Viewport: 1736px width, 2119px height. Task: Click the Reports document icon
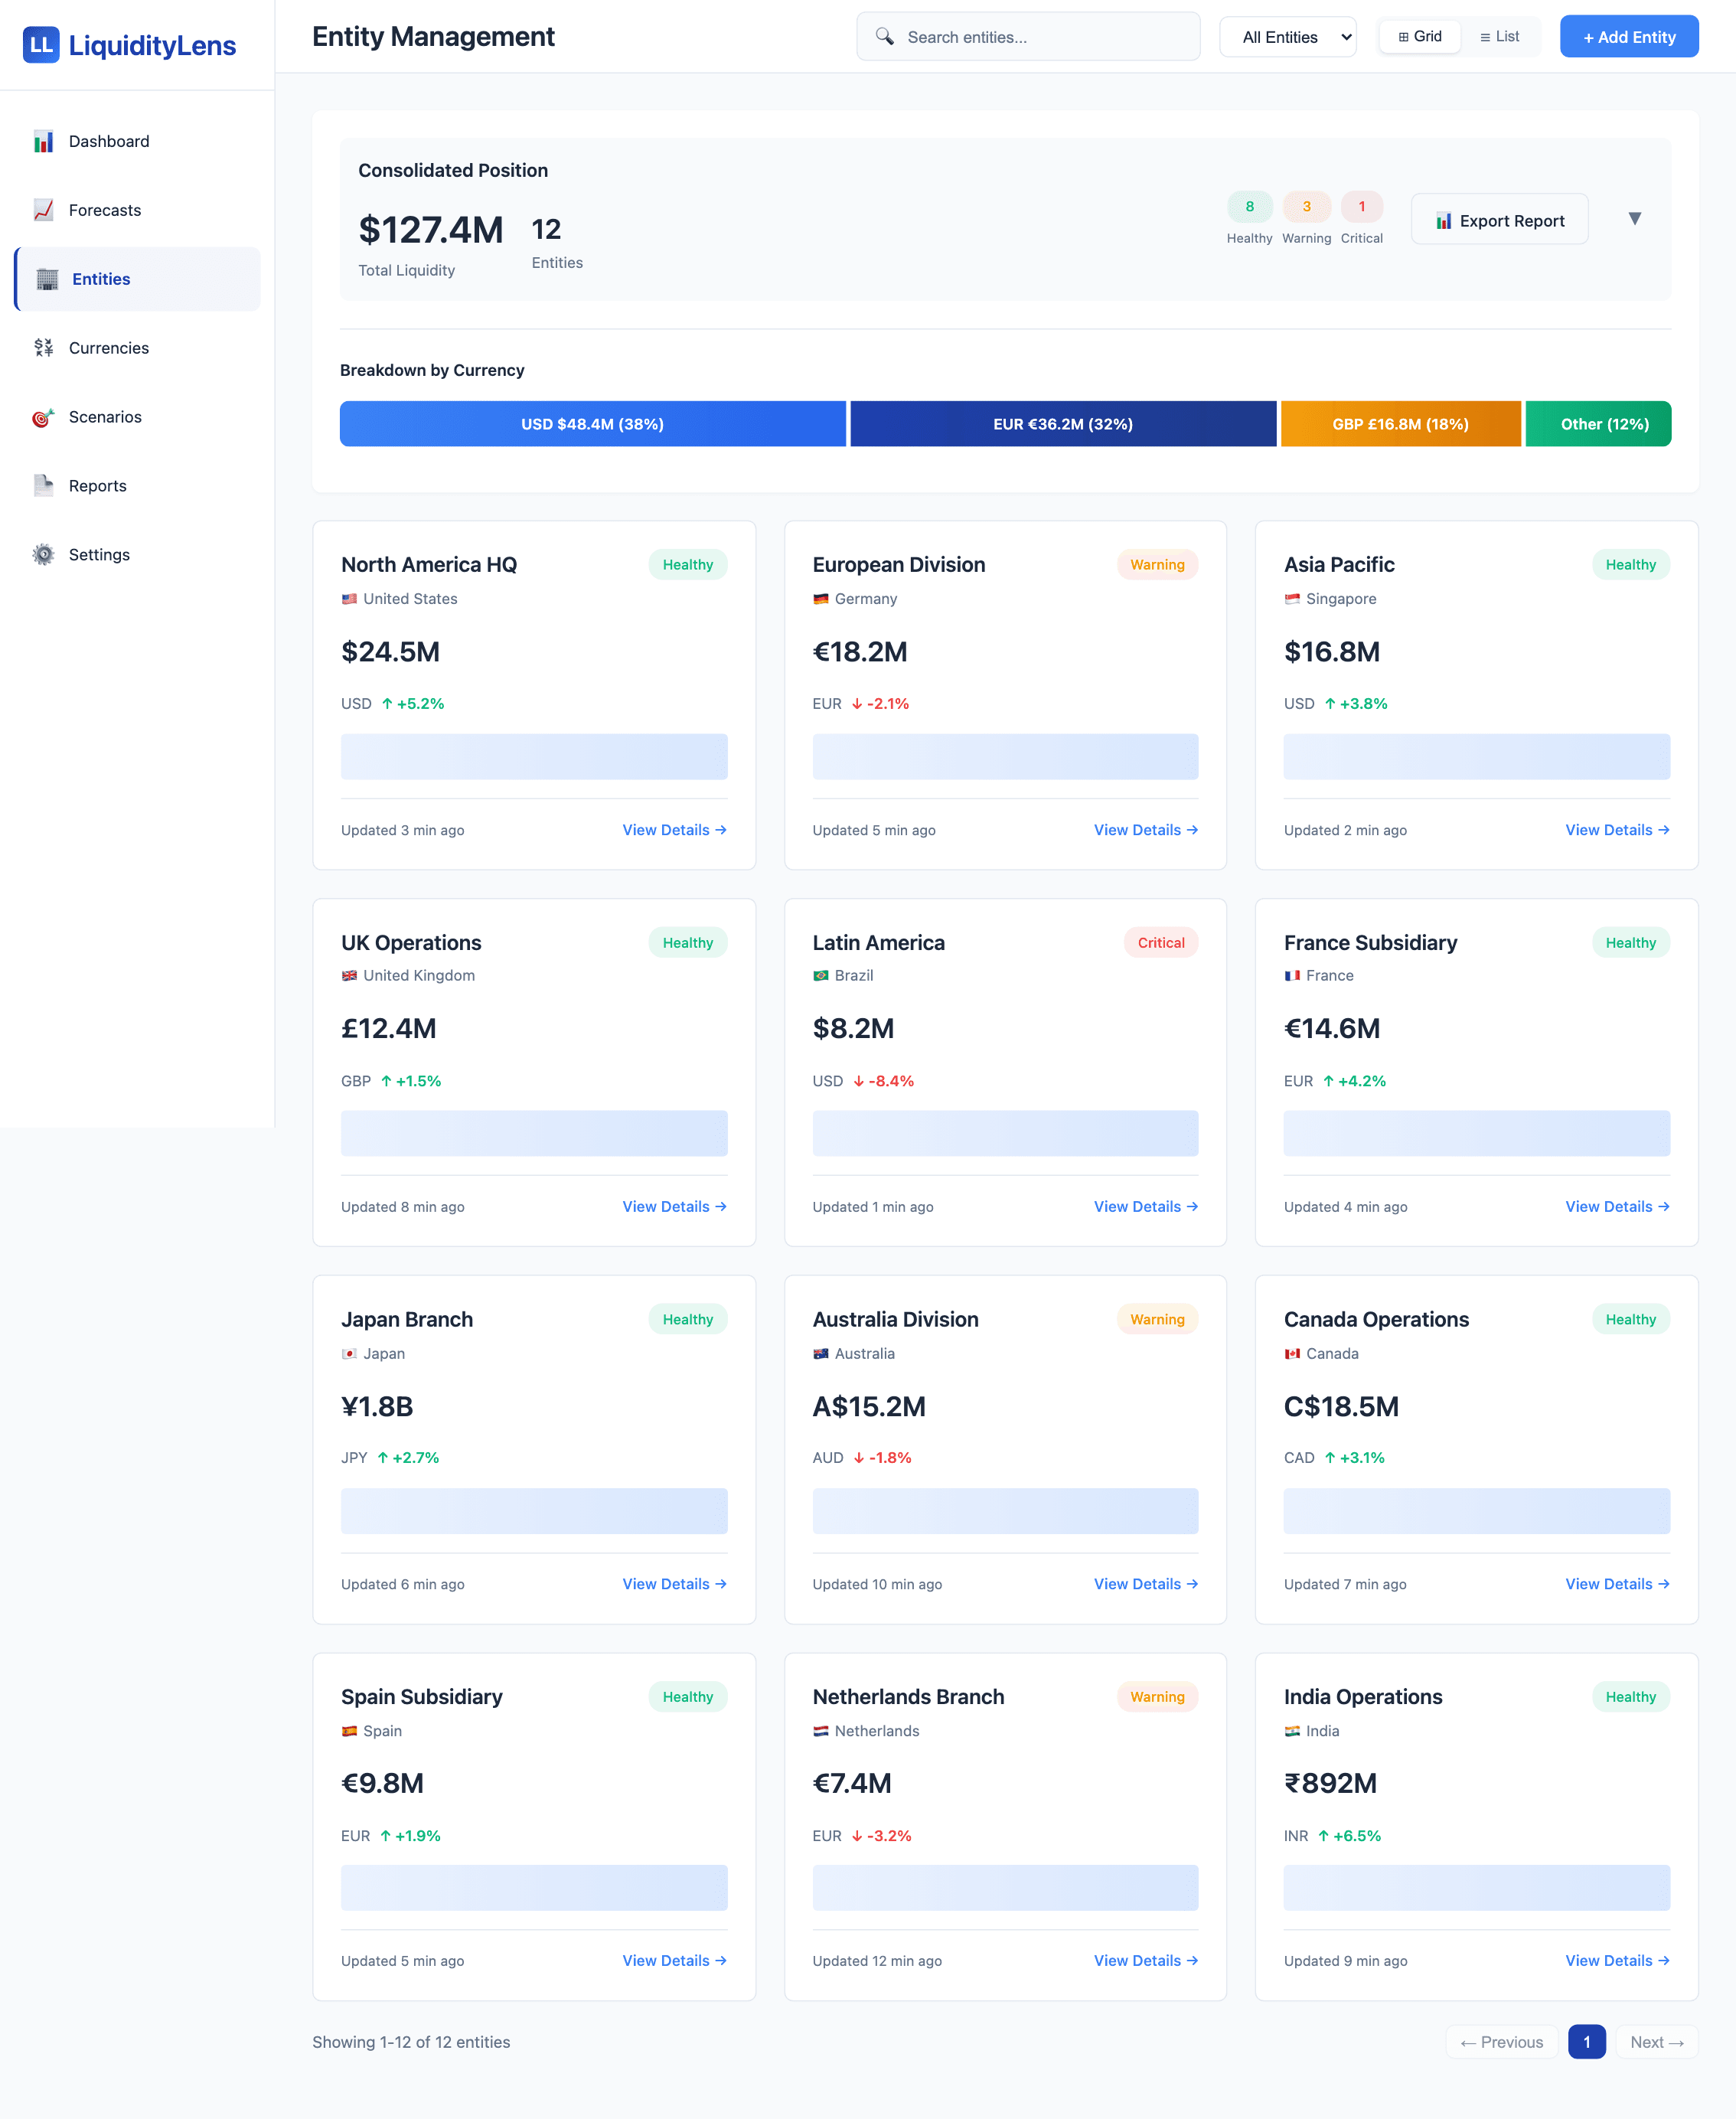click(43, 486)
